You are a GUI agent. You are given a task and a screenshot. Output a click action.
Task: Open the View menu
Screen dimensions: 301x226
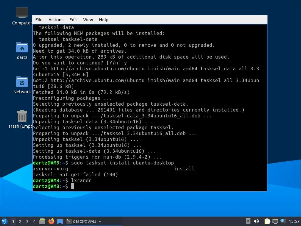click(x=88, y=20)
